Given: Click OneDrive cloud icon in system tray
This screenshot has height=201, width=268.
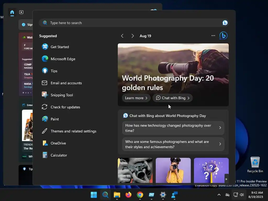Looking at the screenshot, I should click(x=227, y=195).
